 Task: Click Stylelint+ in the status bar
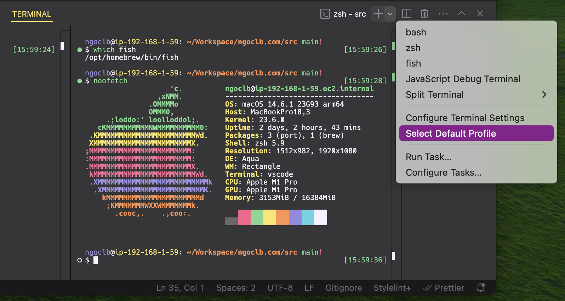[392, 288]
